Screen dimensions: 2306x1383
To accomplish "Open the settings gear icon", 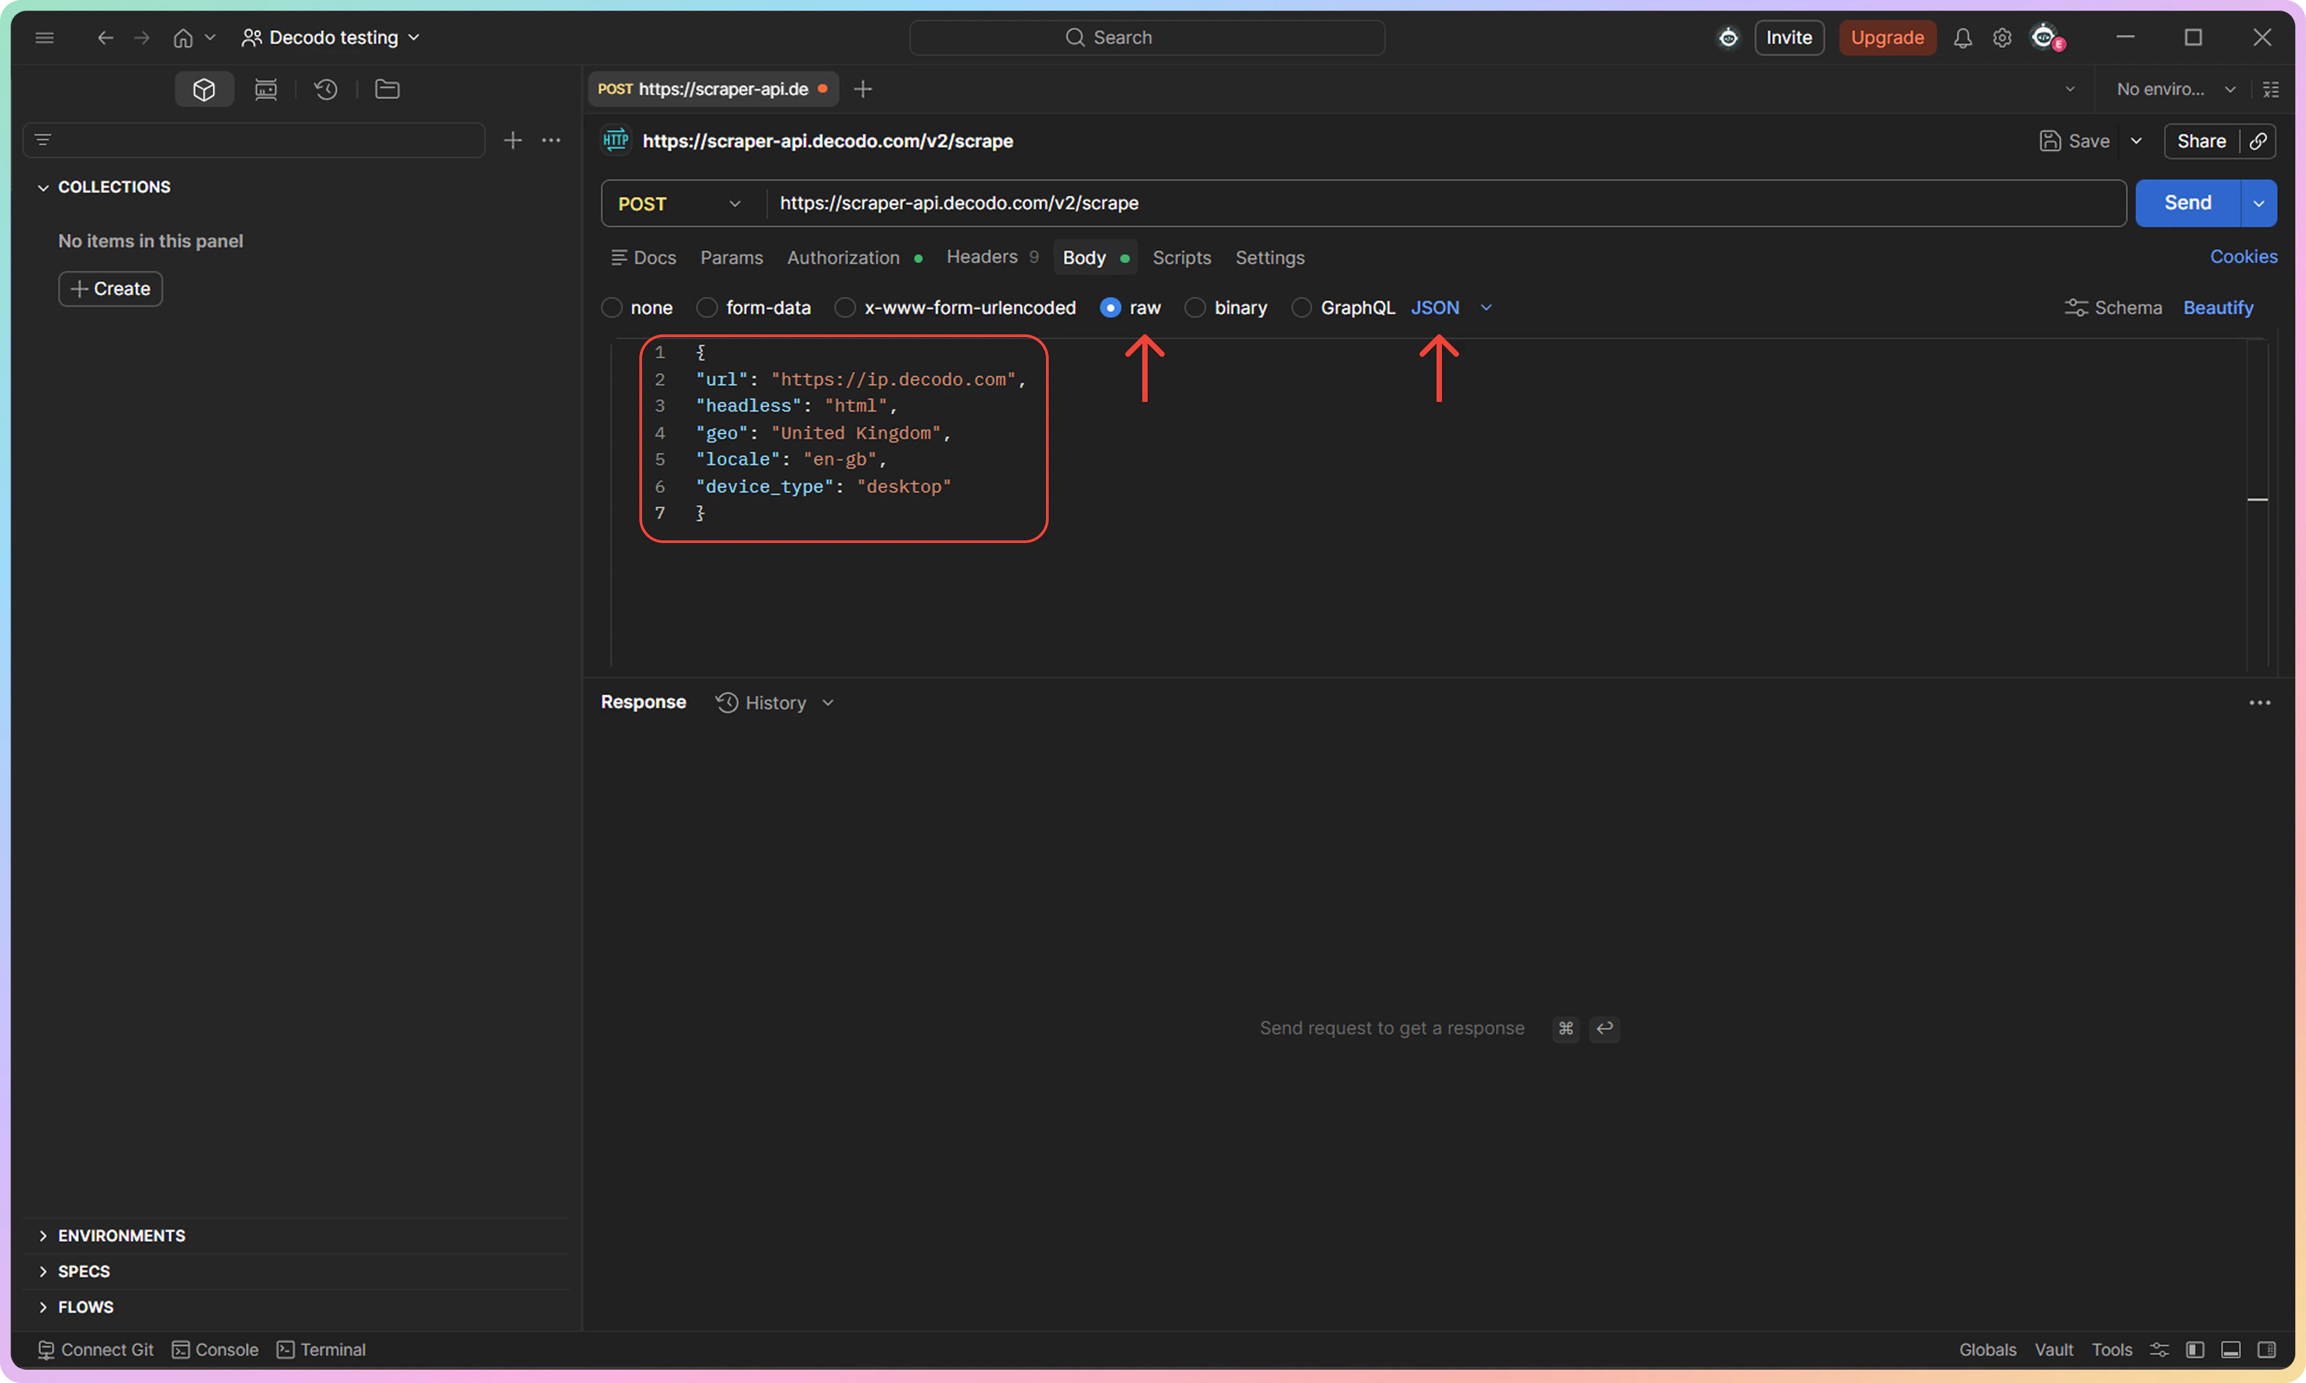I will coord(2001,37).
